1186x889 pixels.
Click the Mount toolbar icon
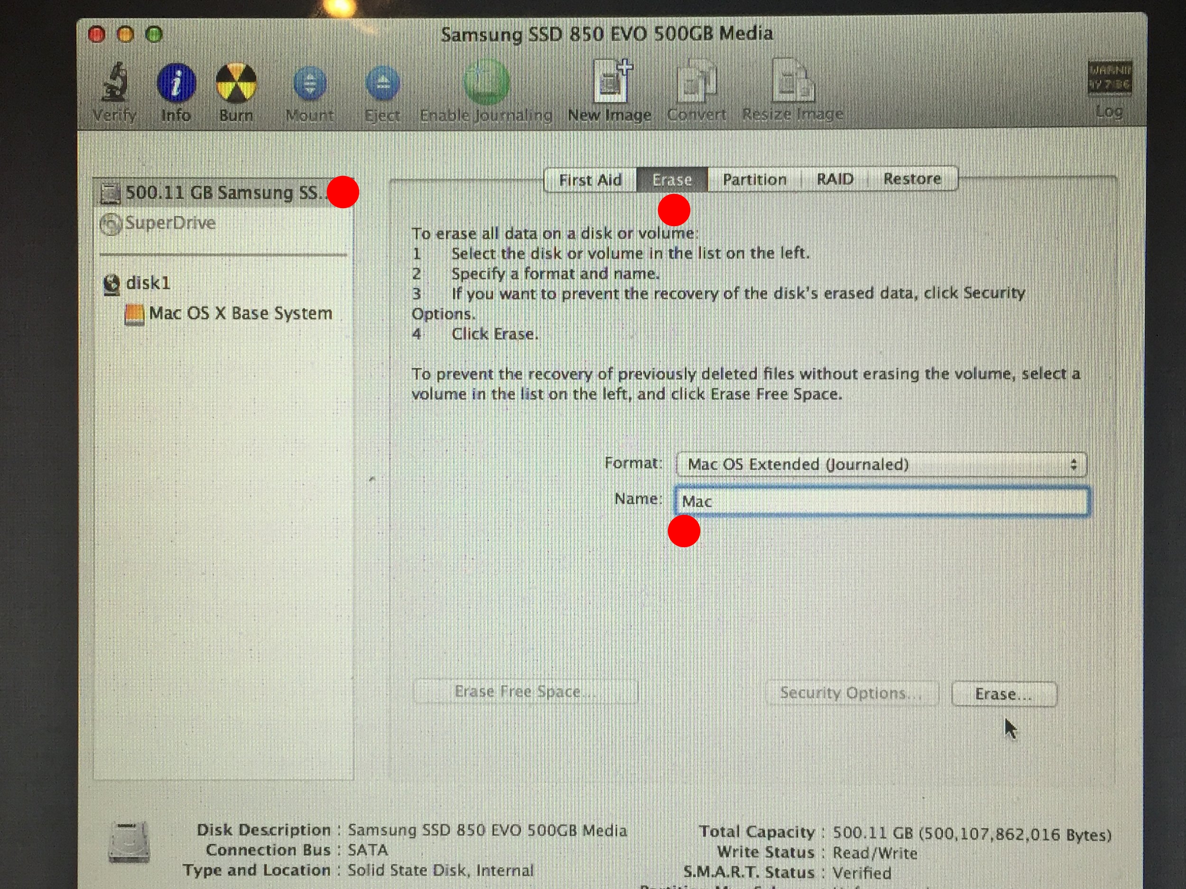pyautogui.click(x=310, y=83)
